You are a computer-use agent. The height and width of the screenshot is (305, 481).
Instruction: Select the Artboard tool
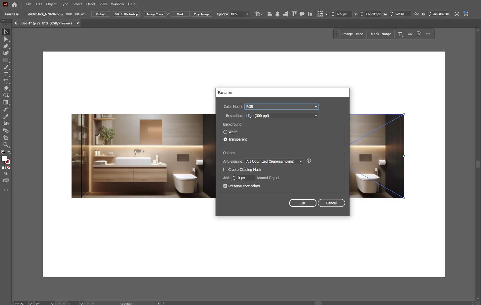(x=6, y=138)
